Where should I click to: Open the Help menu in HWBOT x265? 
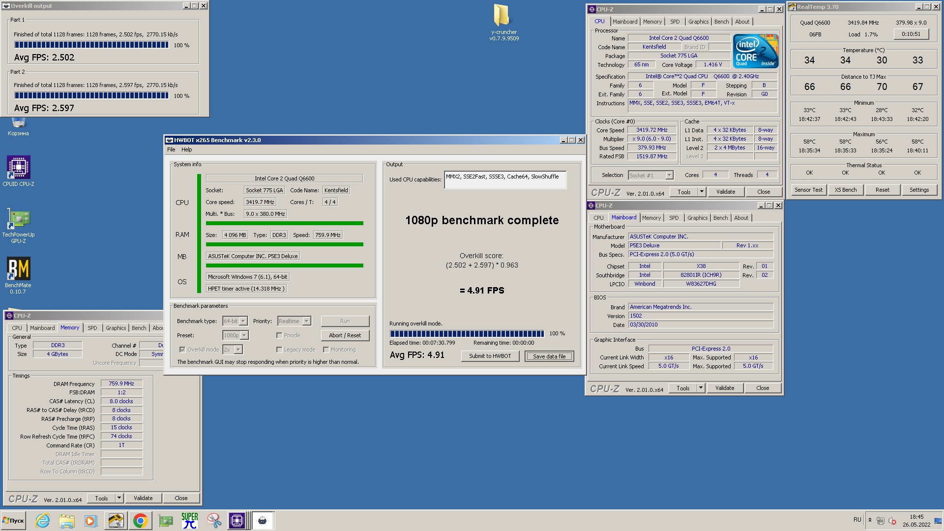coord(187,149)
